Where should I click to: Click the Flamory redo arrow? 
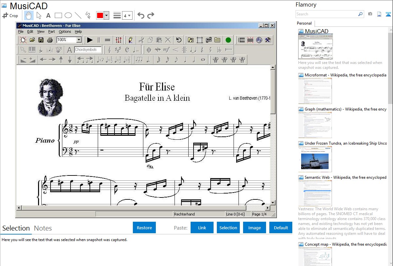click(x=151, y=15)
